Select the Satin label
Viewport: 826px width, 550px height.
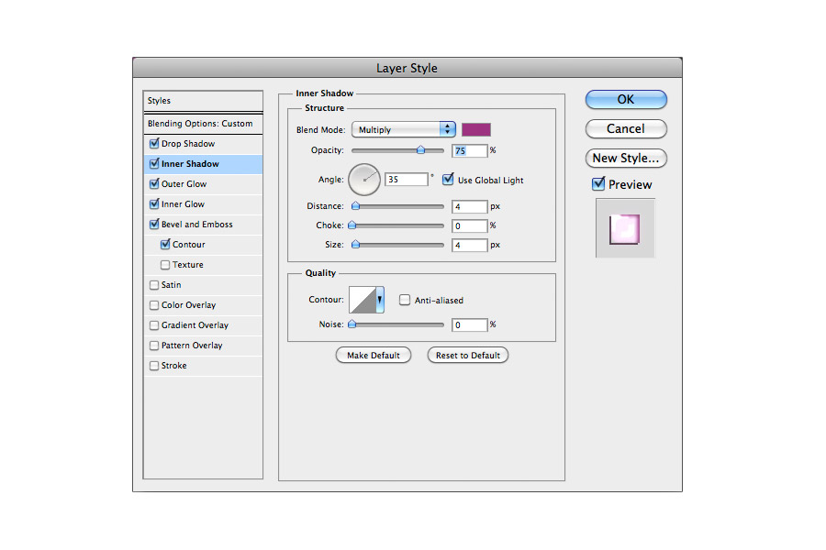pos(172,285)
